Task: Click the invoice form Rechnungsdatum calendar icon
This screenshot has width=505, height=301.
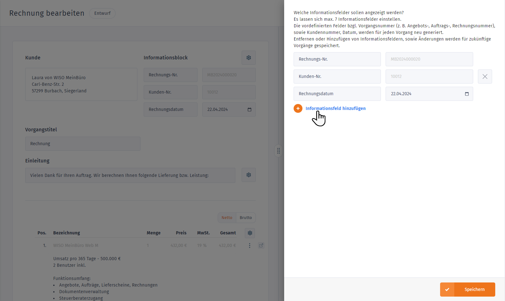Action: (x=250, y=109)
